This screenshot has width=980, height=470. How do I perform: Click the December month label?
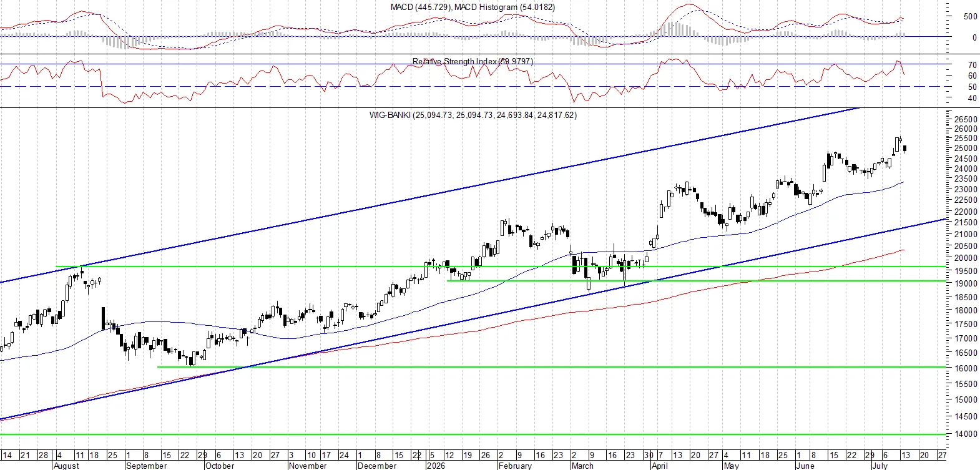click(378, 466)
